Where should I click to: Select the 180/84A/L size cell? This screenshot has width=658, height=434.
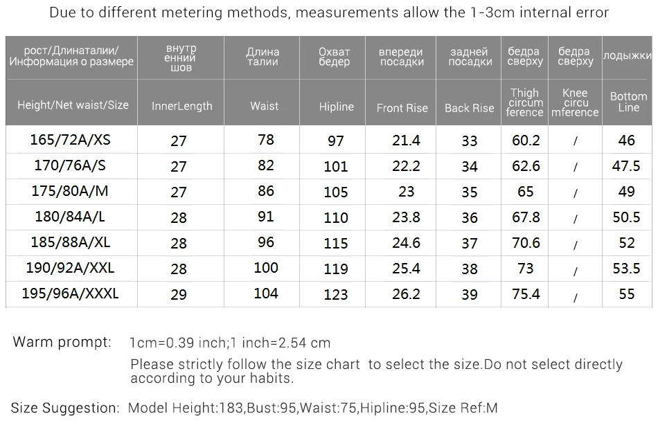click(x=70, y=217)
